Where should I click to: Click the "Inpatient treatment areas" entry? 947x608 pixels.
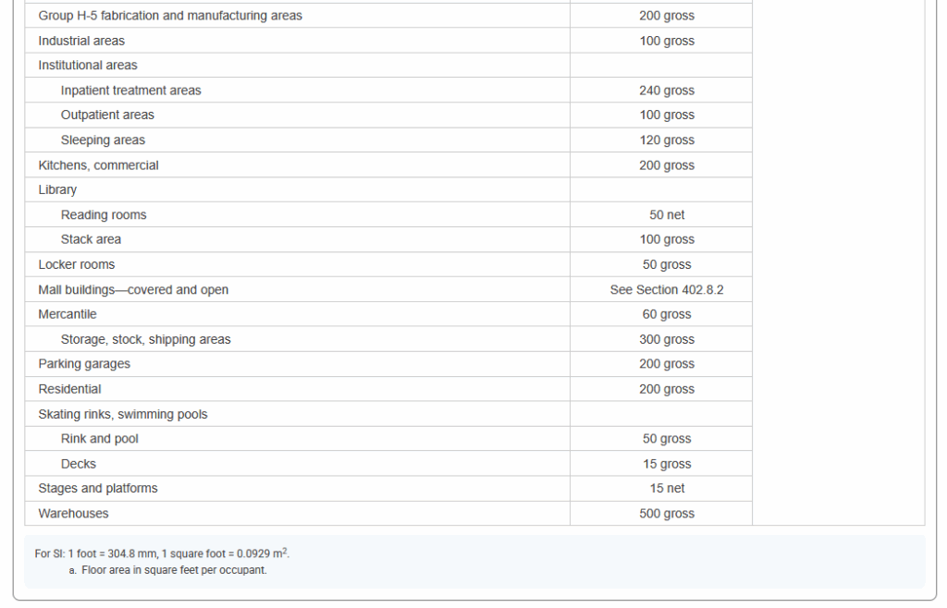[x=130, y=91]
